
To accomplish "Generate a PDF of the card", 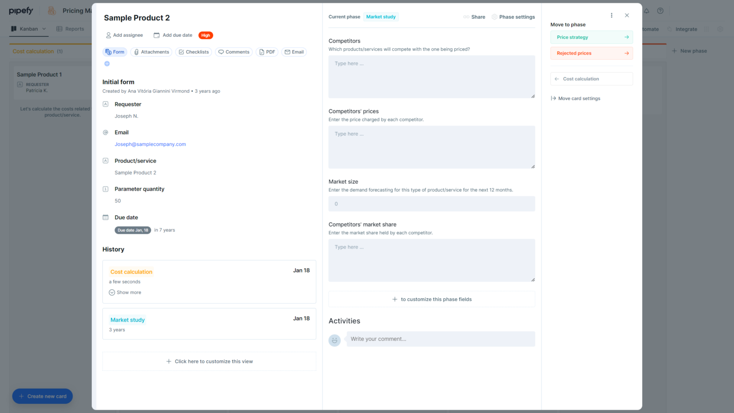I will click(267, 52).
